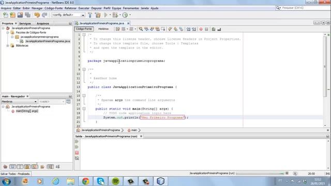This screenshot has height=186, width=331.
Task: Open the Refatorar menu
Action: pyautogui.click(x=70, y=8)
